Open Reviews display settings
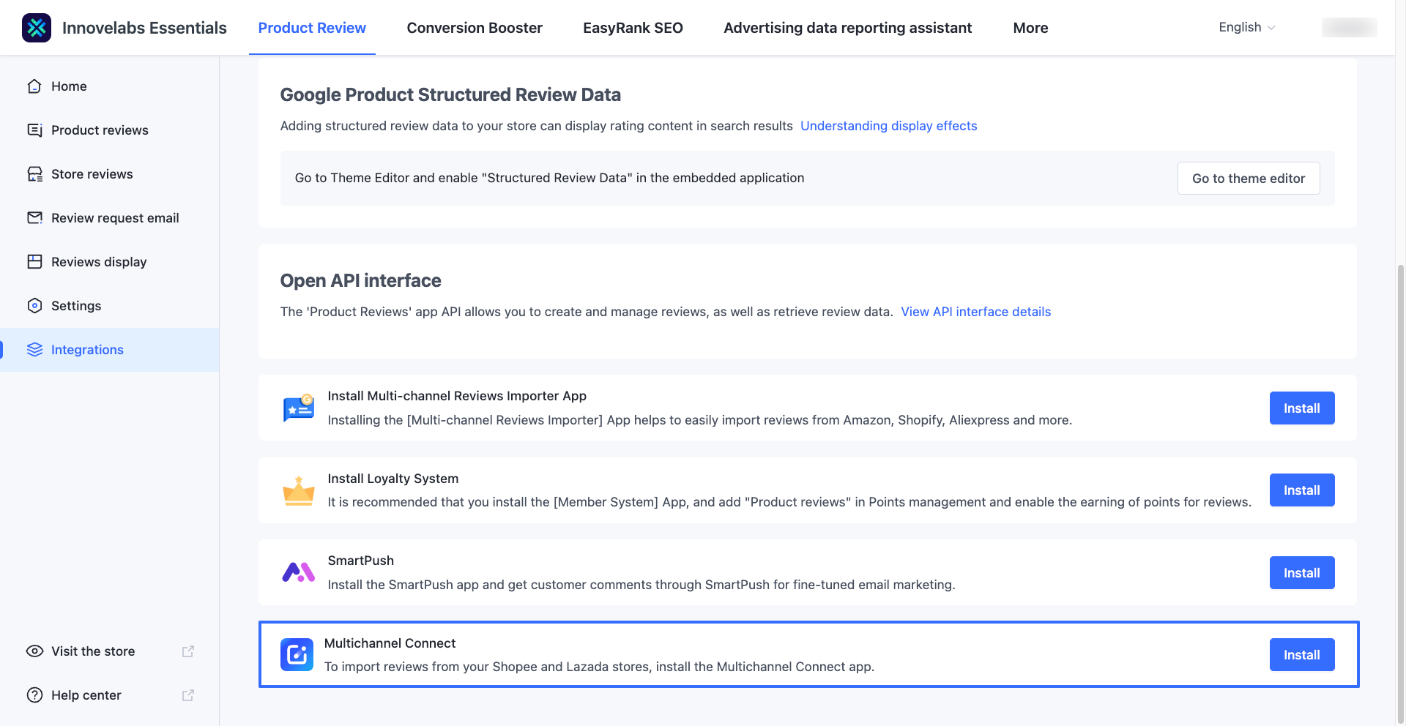 (99, 261)
